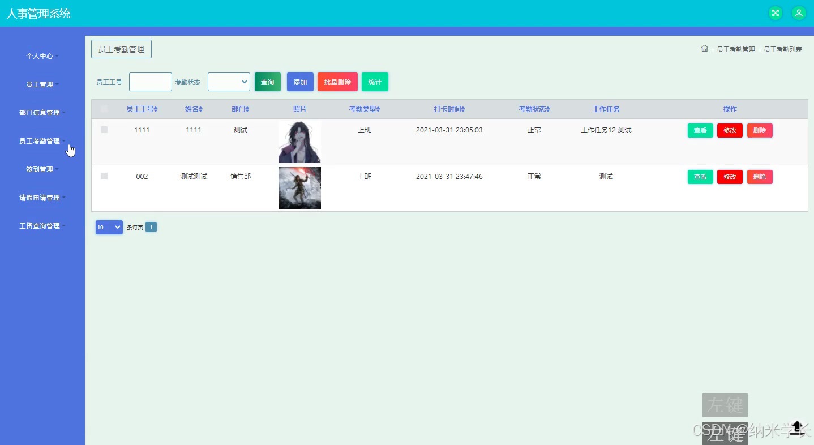Edit record for employee 1111

pyautogui.click(x=730, y=130)
